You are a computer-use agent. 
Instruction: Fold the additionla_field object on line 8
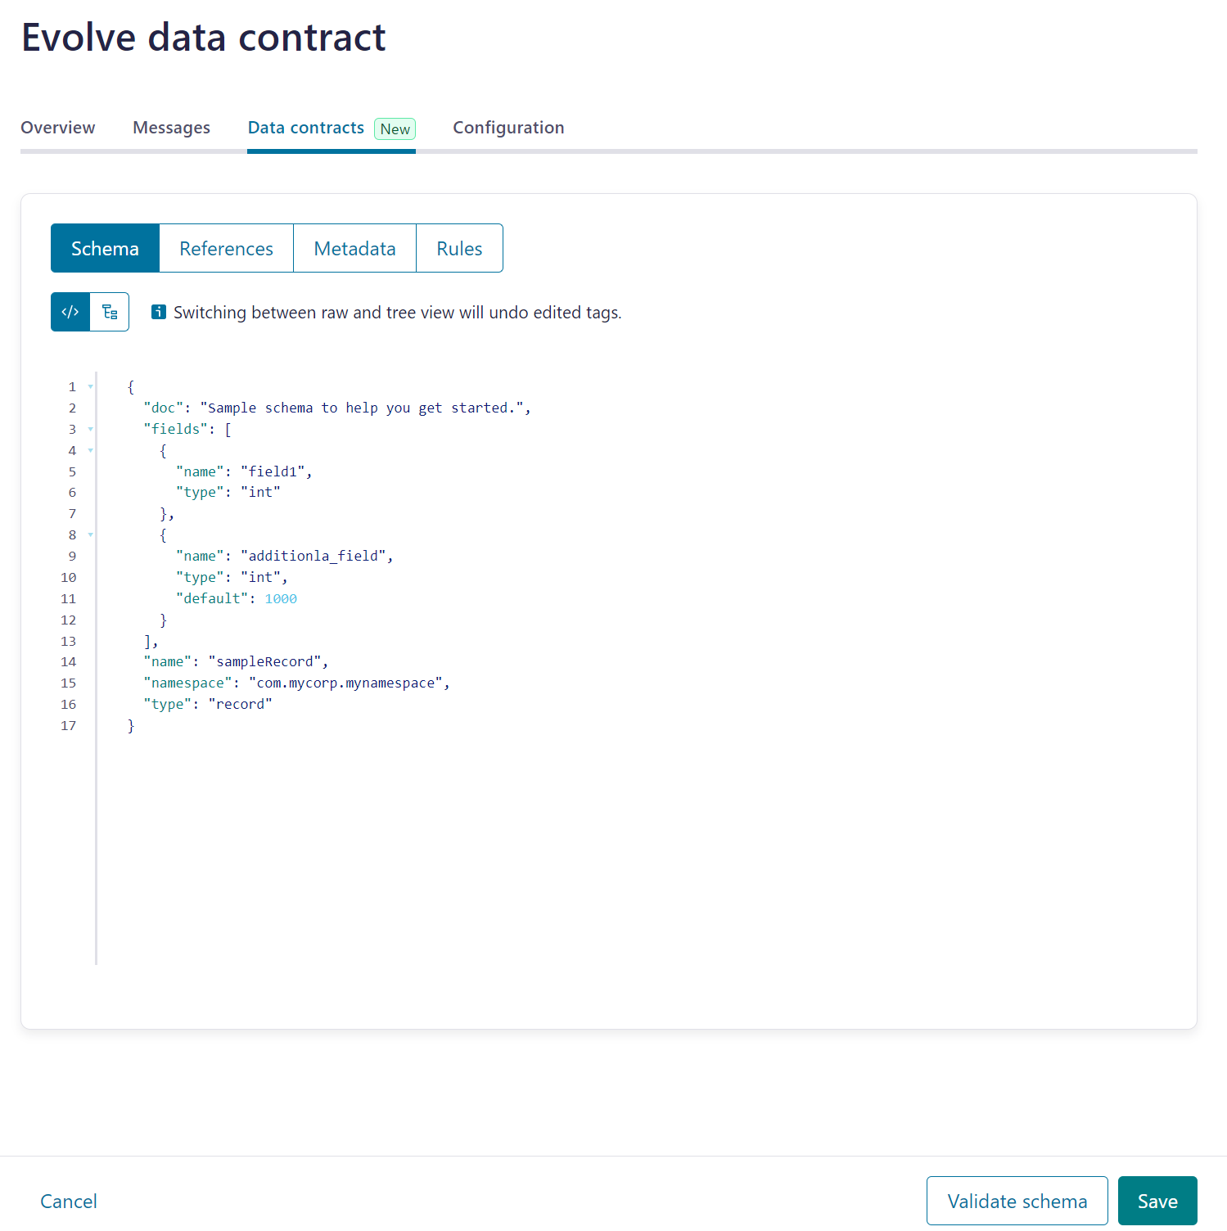pyautogui.click(x=90, y=534)
